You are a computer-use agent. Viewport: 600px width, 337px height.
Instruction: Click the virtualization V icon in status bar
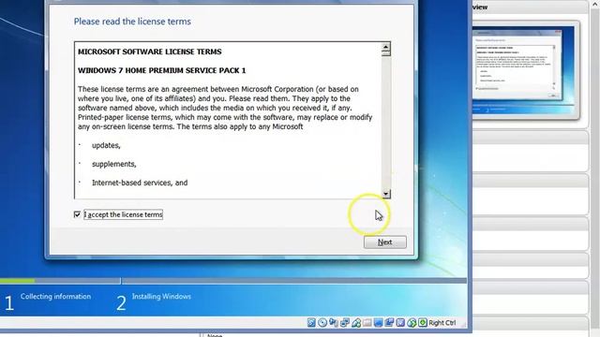(x=400, y=323)
